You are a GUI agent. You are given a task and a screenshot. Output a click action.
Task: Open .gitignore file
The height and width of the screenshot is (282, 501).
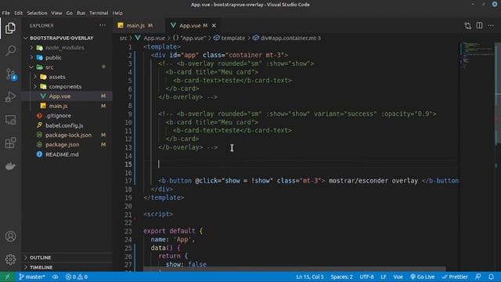pos(67,116)
